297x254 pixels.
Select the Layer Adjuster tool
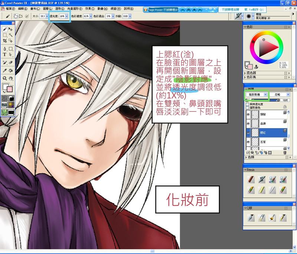point(11,29)
